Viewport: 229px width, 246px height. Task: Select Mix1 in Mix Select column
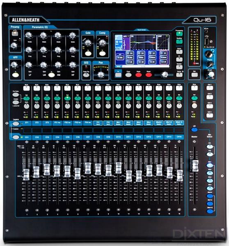point(210,165)
